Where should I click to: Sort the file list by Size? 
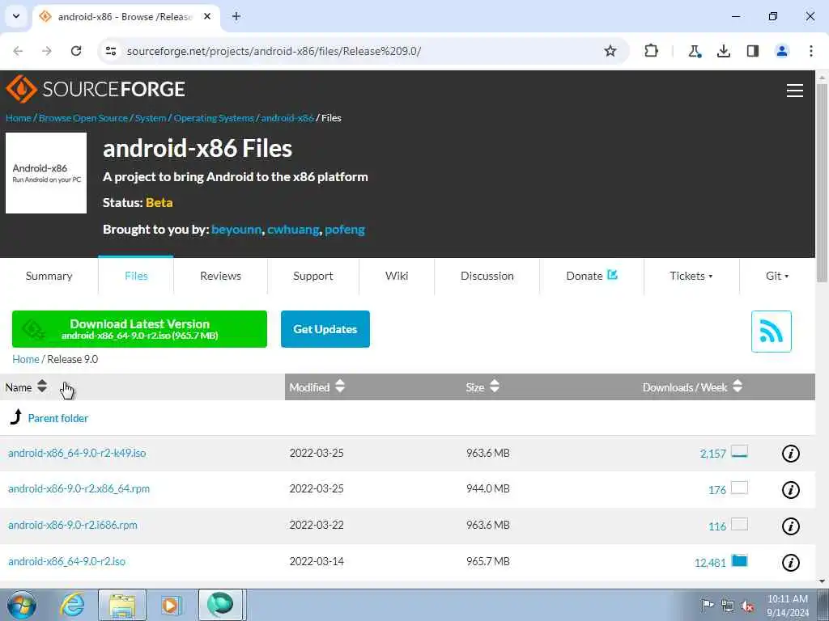coord(483,387)
